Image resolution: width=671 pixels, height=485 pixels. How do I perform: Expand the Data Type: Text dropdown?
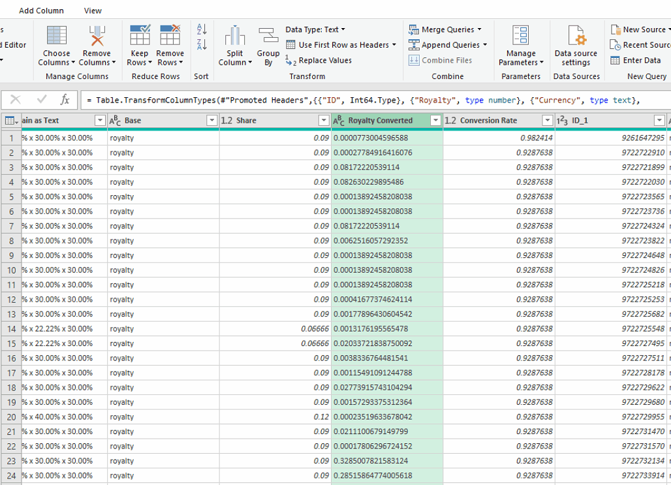tap(316, 29)
